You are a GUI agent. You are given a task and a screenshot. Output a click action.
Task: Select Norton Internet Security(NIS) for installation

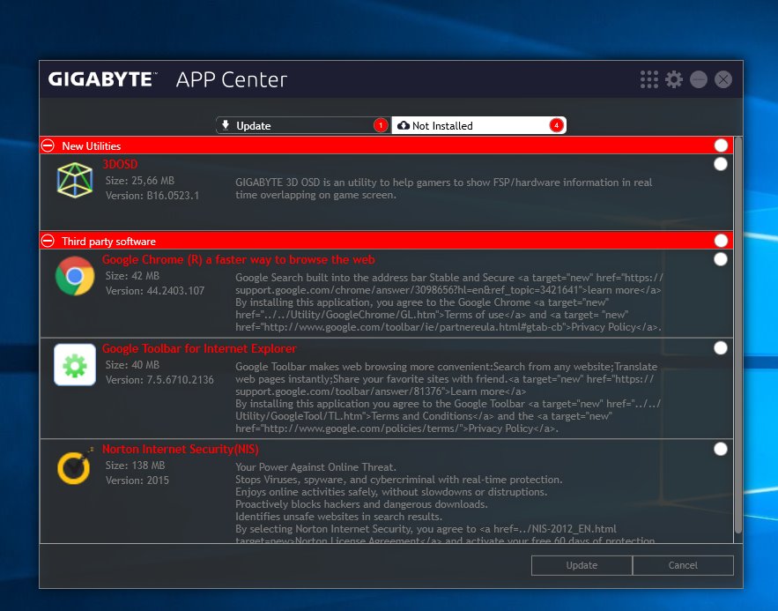pos(720,448)
